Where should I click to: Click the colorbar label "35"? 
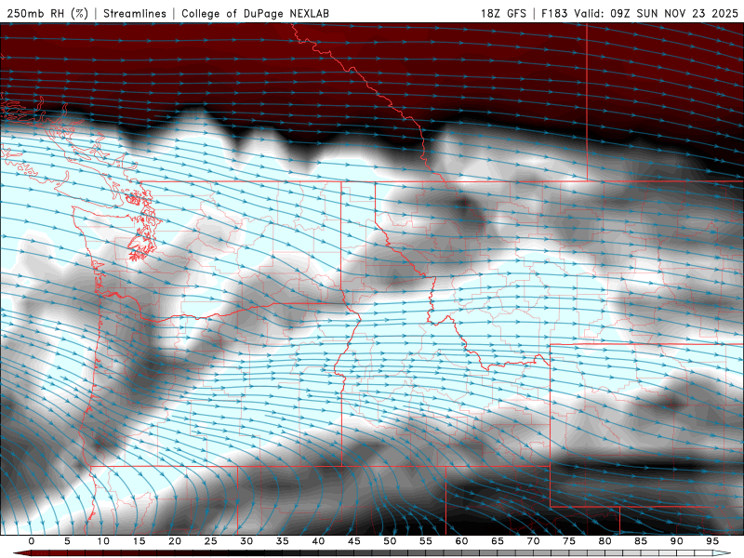click(x=283, y=541)
